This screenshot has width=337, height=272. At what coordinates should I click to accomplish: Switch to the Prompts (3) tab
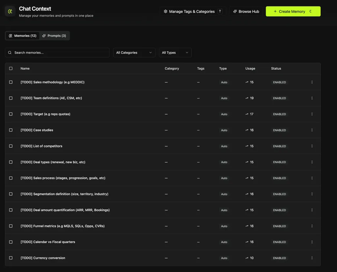(54, 36)
